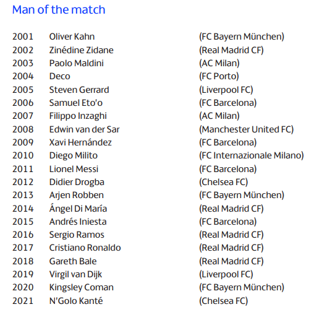Select Cristiano Ronaldo in the list
The width and height of the screenshot is (314, 312).
coord(85,248)
